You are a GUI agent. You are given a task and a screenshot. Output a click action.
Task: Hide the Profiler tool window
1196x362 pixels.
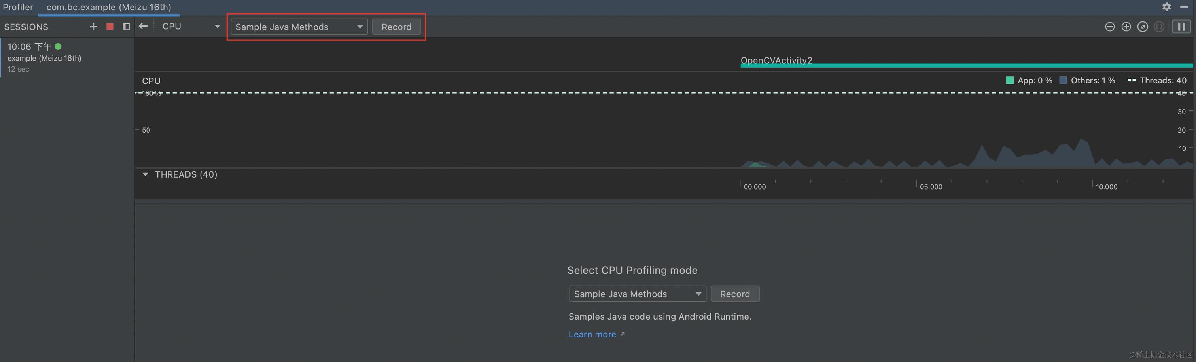pos(1185,6)
